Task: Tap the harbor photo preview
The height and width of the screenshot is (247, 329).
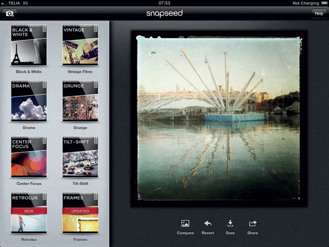Action: (219, 119)
